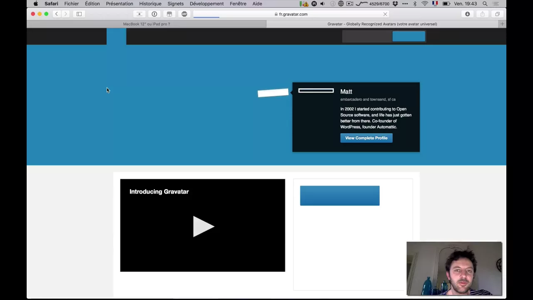
Task: Click the blue button right of the video
Action: pos(340,196)
